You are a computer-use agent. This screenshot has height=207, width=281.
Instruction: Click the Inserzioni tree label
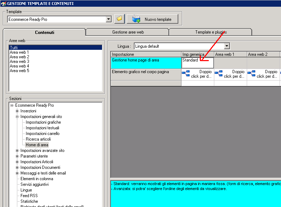pyautogui.click(x=28, y=111)
